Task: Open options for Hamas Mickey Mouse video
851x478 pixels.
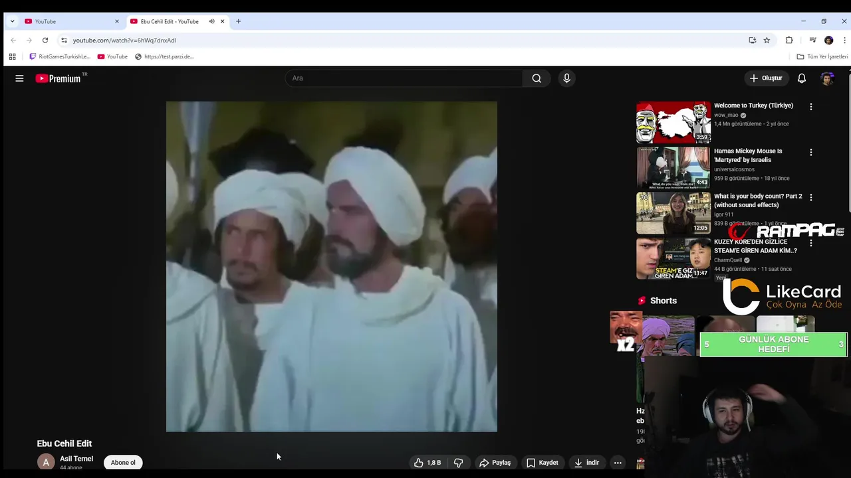Action: (x=810, y=152)
